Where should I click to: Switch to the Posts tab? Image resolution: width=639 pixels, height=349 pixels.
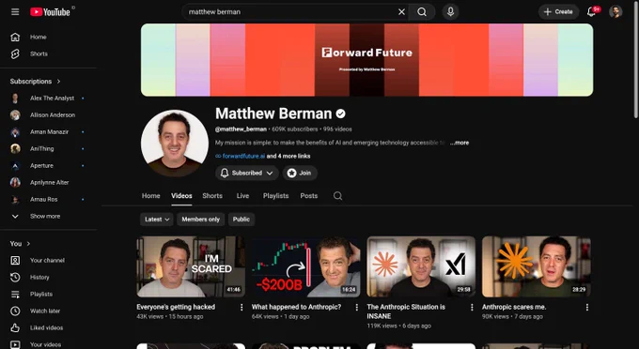point(309,196)
